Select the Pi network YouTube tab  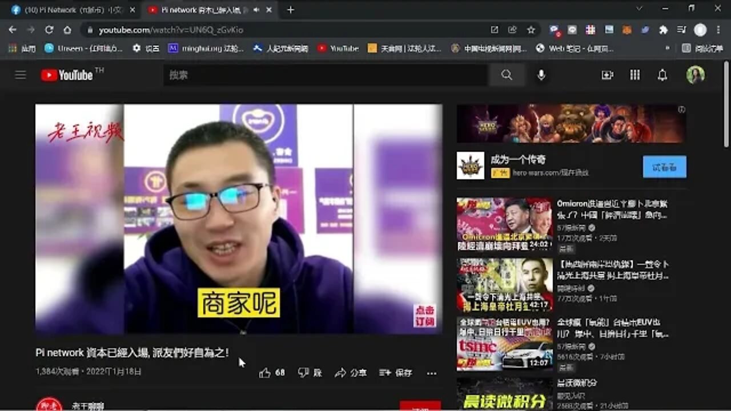(x=210, y=10)
